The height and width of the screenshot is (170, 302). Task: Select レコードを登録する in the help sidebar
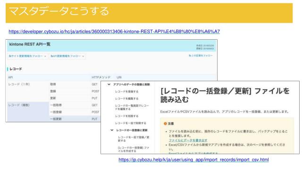click(x=127, y=92)
